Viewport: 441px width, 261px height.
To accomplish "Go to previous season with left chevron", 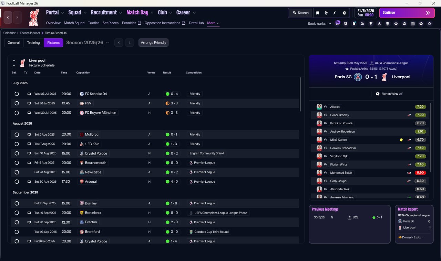I will point(119,43).
